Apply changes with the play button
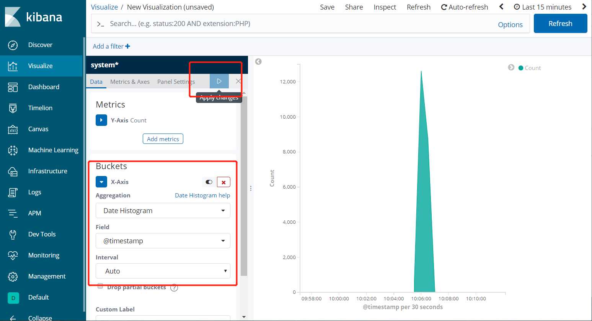Viewport: 592px width, 321px height. (219, 81)
